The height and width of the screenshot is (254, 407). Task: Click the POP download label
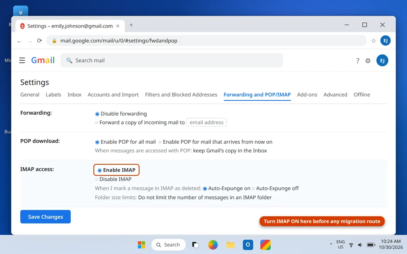click(x=40, y=141)
